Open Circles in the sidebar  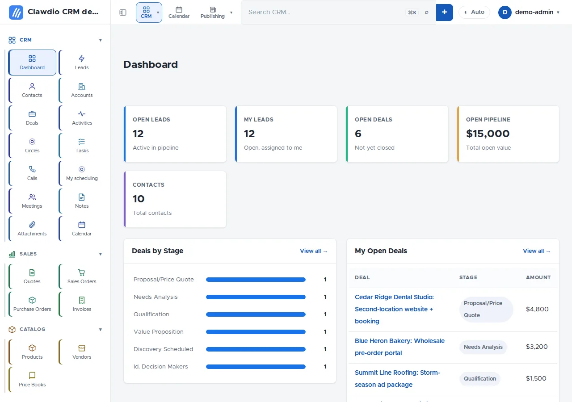click(32, 146)
